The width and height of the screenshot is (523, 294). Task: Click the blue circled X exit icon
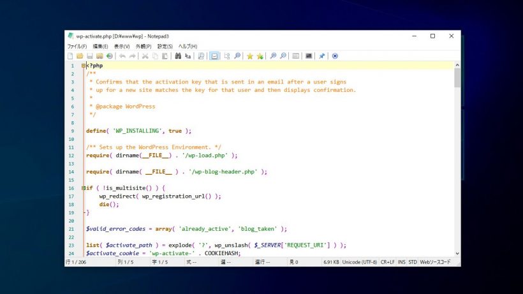click(x=335, y=56)
